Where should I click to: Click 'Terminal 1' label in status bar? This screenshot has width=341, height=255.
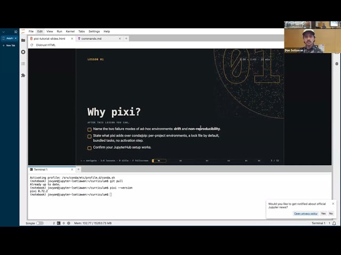(319, 223)
